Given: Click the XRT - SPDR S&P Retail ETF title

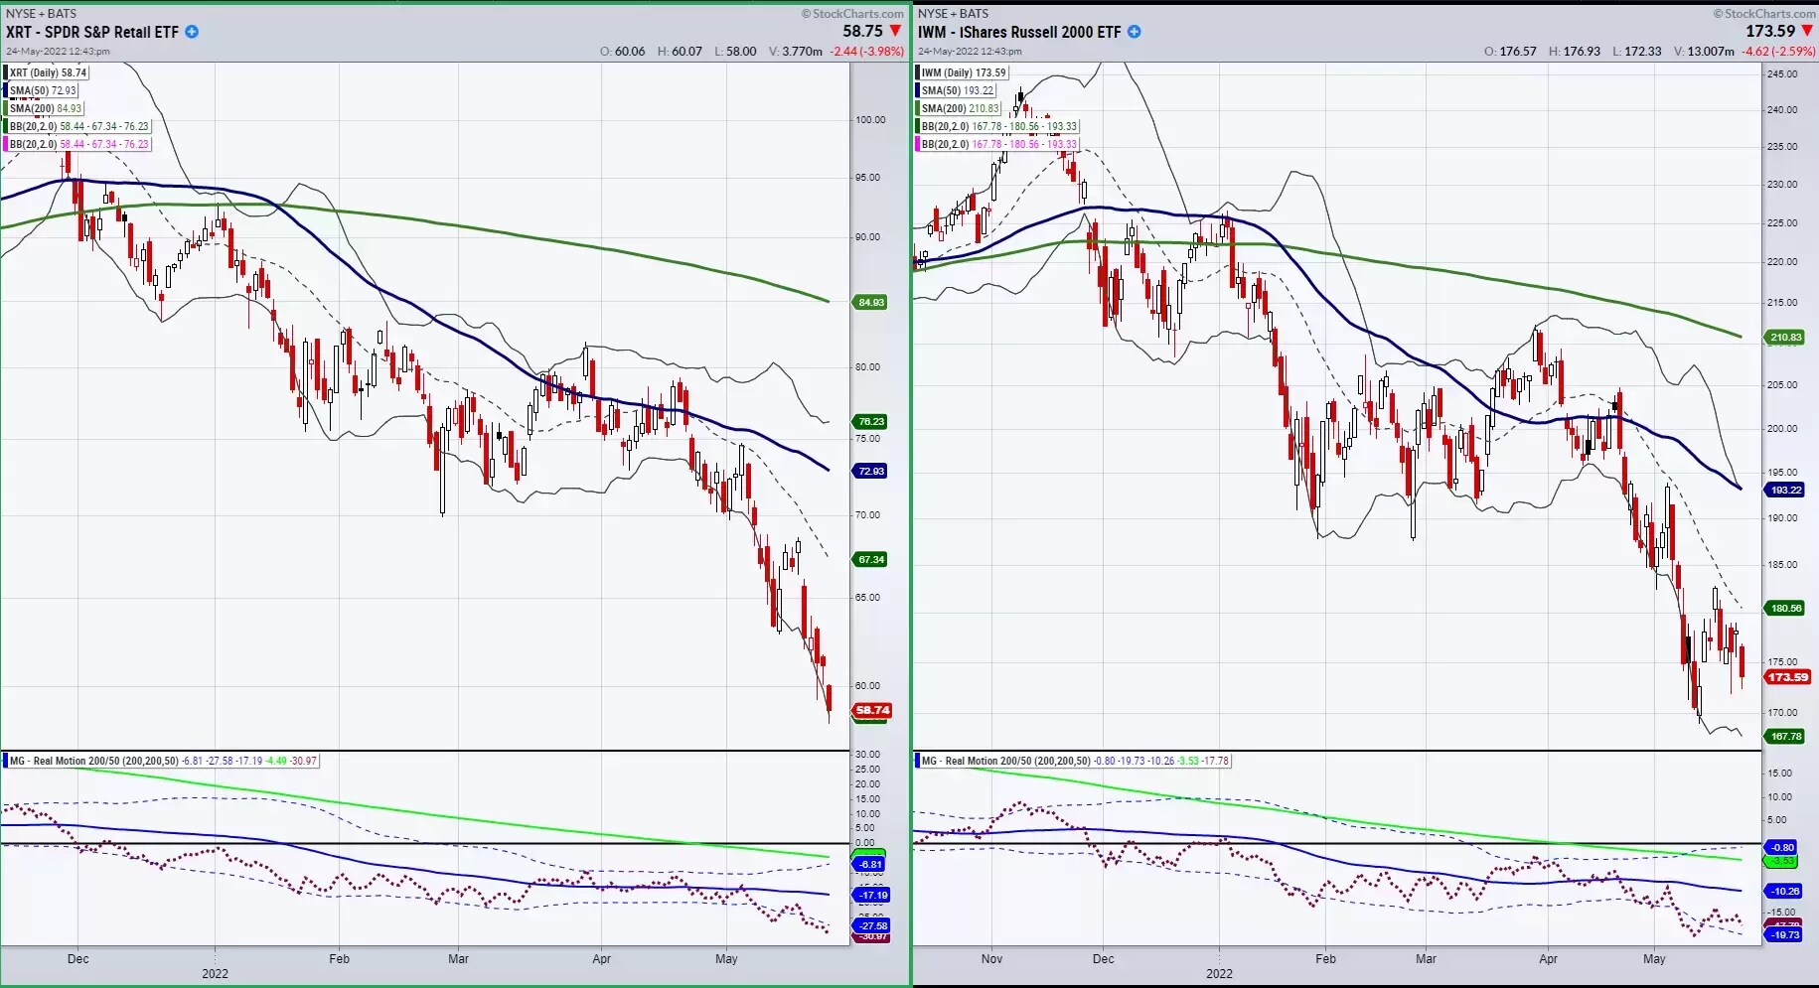Looking at the screenshot, I should click(x=92, y=32).
